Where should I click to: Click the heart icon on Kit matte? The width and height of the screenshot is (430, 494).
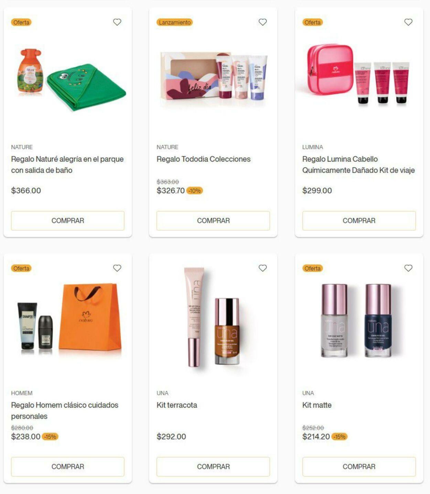[408, 268]
